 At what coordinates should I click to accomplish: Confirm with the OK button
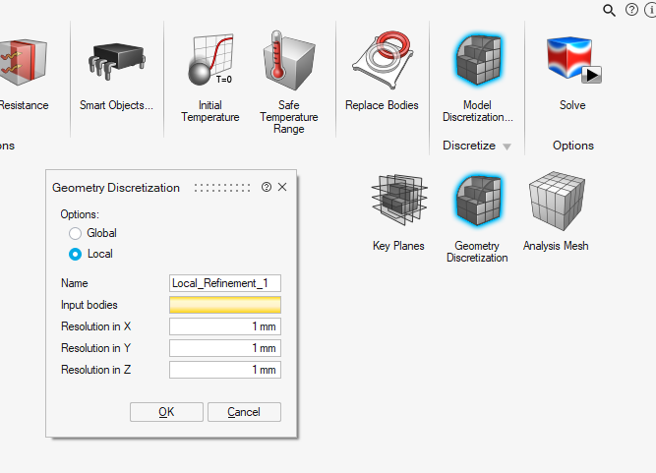166,412
